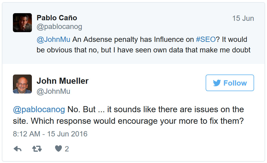
Task: Toggle following John Mueller
Action: (x=230, y=83)
